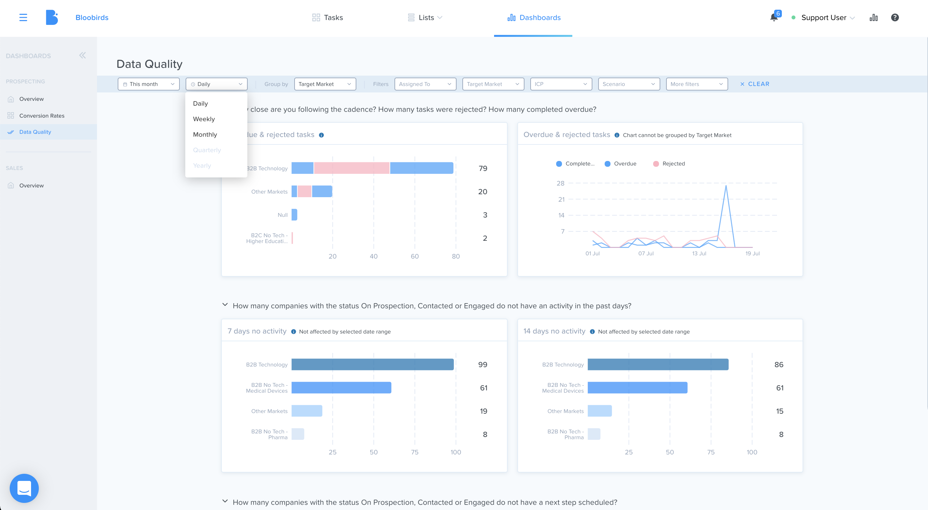
Task: Toggle the Rejected legend series
Action: point(669,164)
